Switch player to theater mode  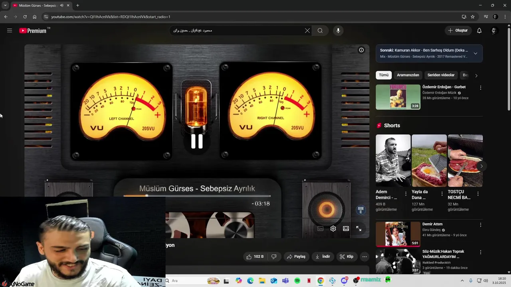coord(346,228)
